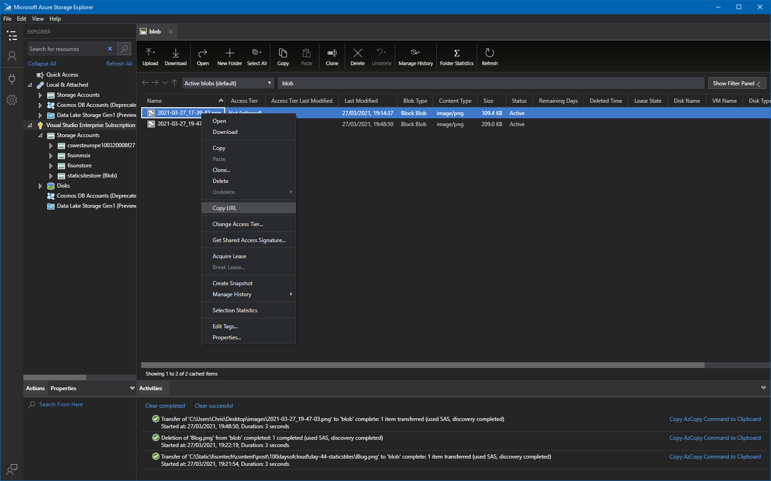The image size is (771, 481).
Task: Open recent locations down-chevron in navigation bar
Action: (165, 83)
